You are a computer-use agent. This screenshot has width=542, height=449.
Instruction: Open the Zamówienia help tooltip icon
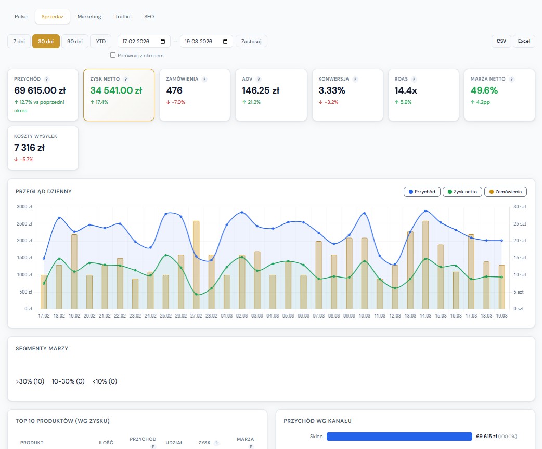(204, 79)
